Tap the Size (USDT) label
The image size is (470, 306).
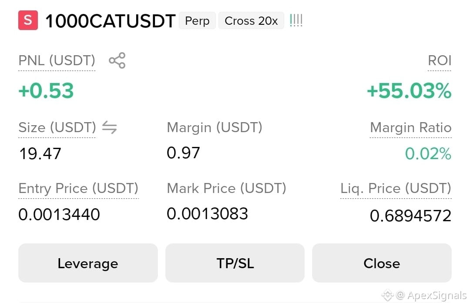(57, 127)
